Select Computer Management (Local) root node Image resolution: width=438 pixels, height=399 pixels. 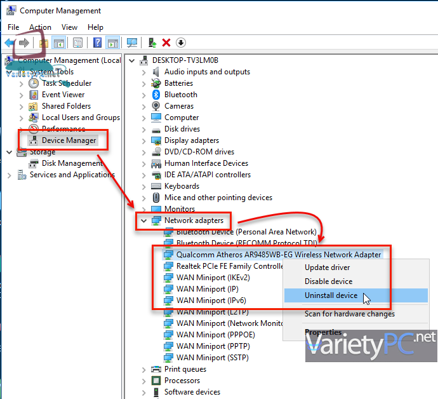click(x=69, y=60)
